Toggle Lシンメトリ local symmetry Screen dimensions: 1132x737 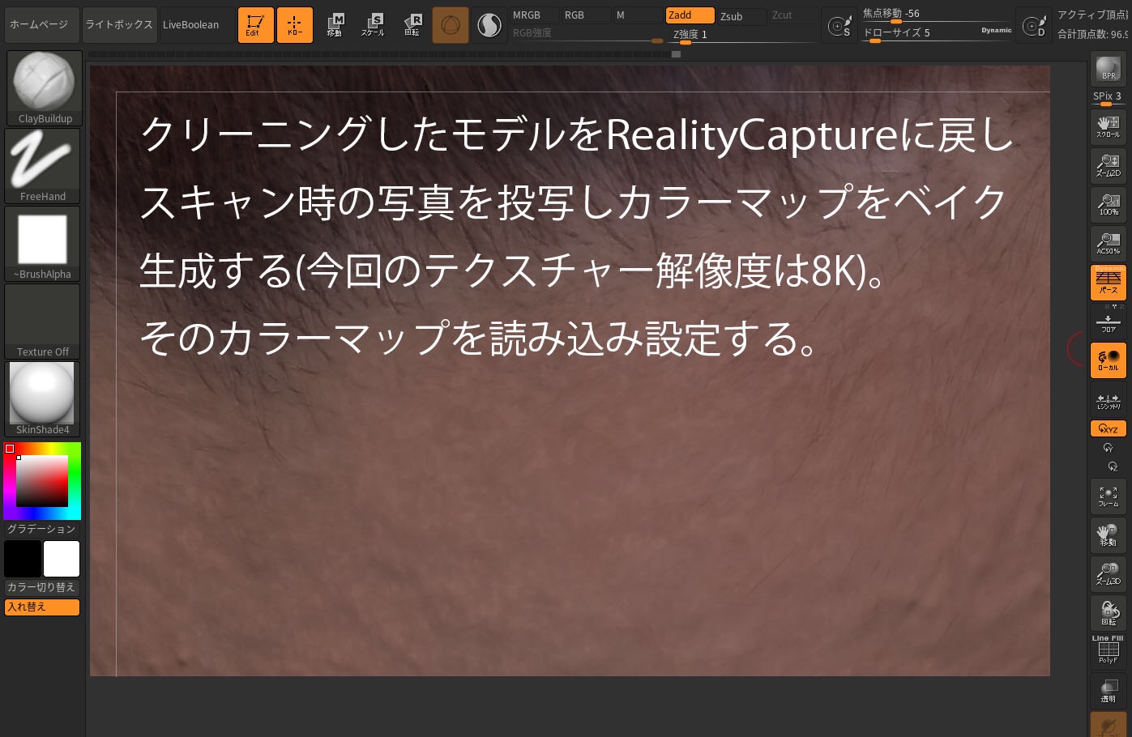(x=1109, y=401)
